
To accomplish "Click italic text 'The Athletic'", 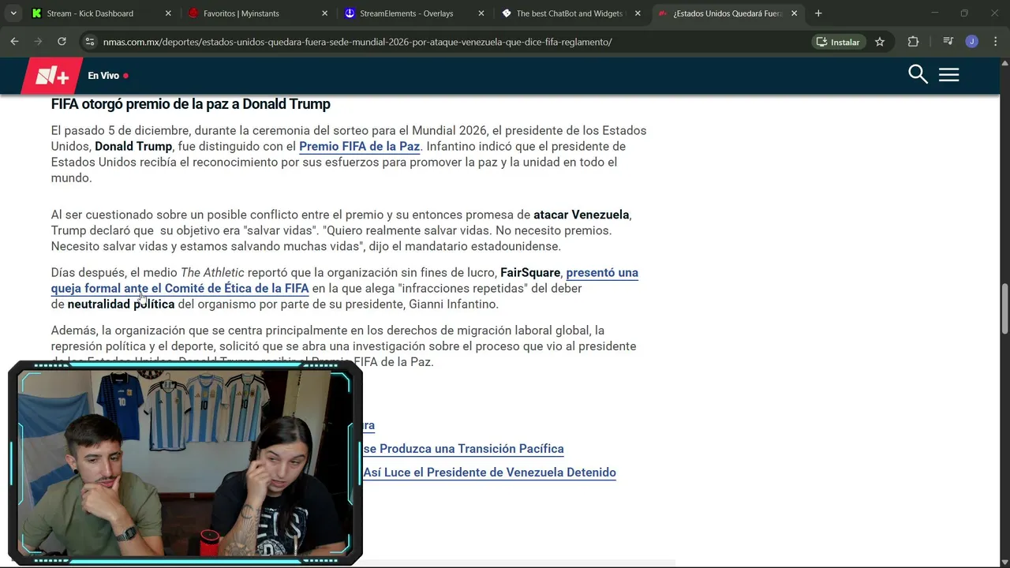I will pos(212,273).
